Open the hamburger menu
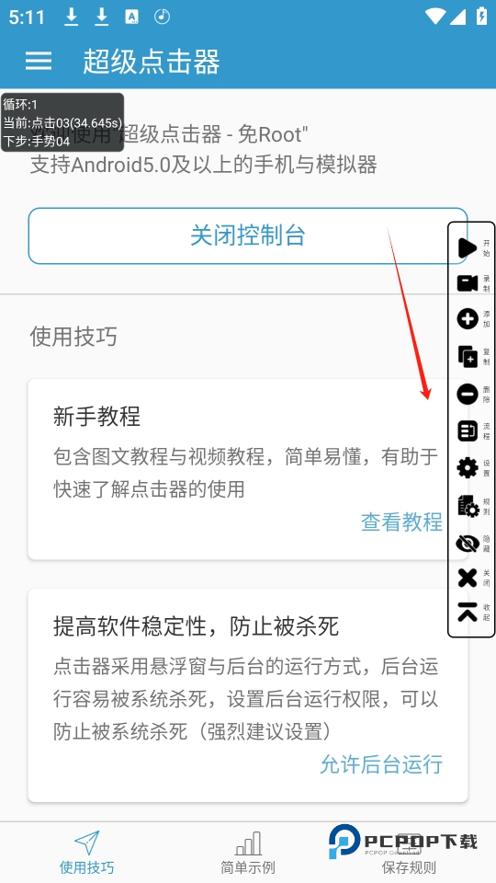 39,61
